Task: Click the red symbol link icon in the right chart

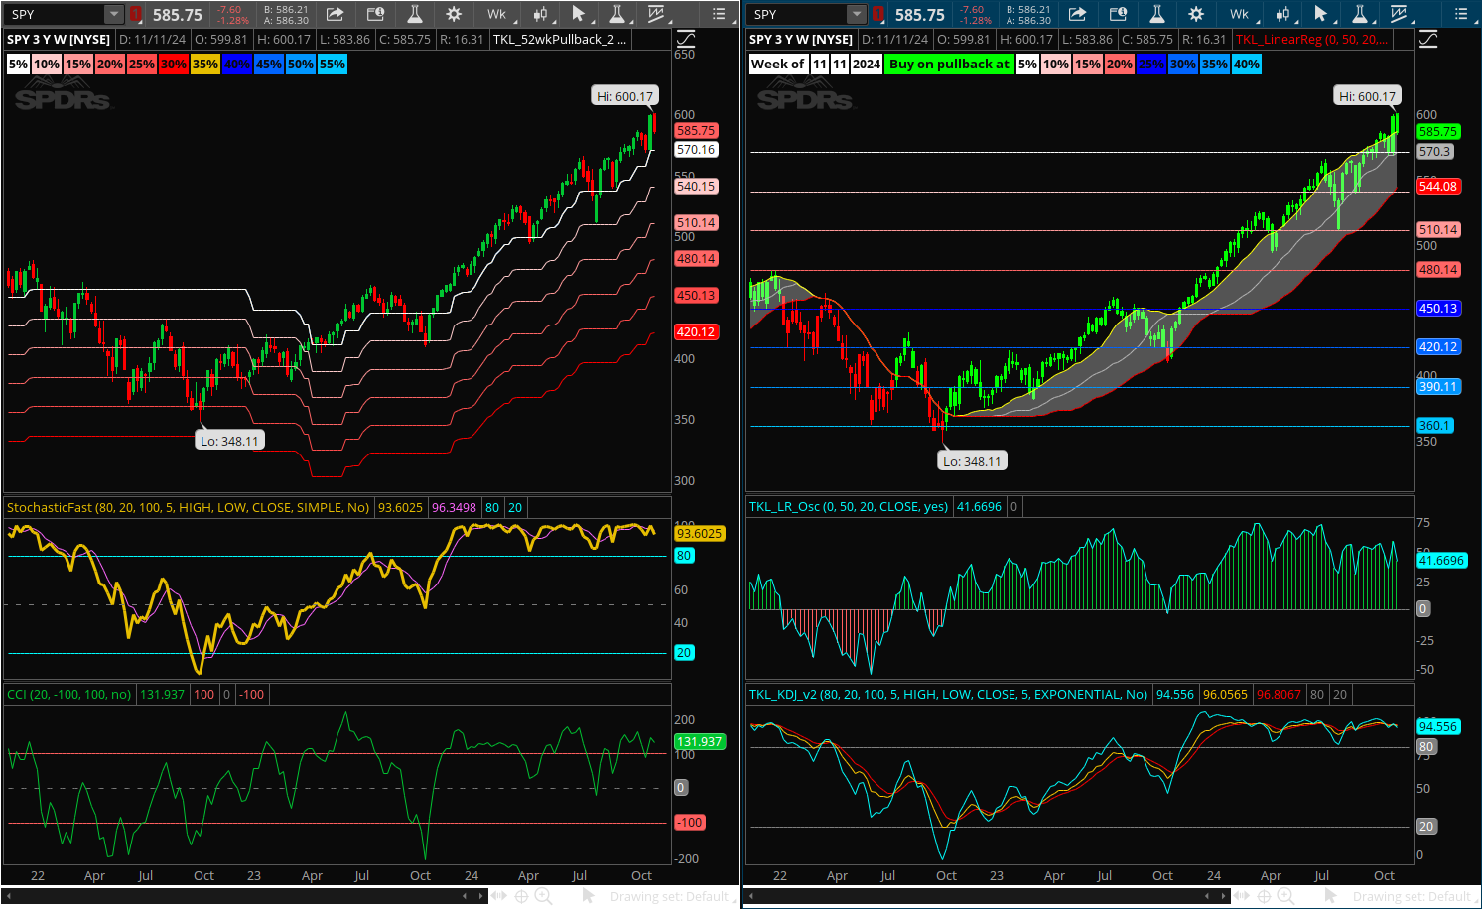Action: (878, 14)
